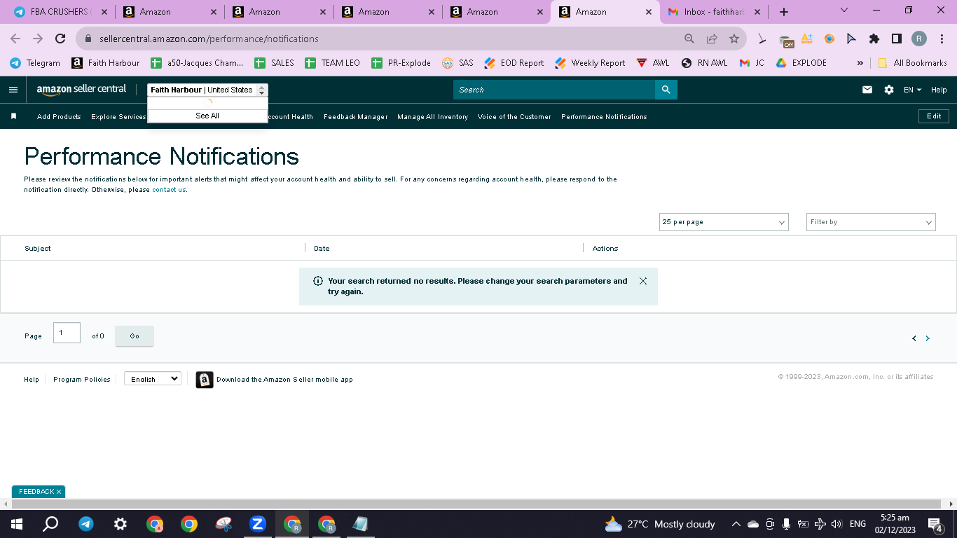This screenshot has height=538, width=957.
Task: Open the Performance Notifications menu item
Action: click(604, 117)
